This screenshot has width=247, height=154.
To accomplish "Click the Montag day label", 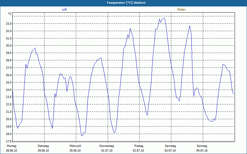I will (11, 146).
